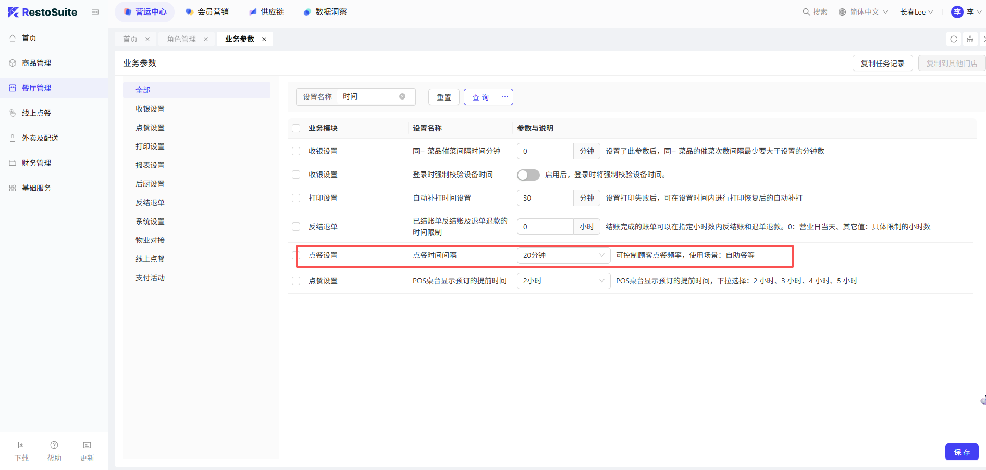
Task: Click the refresh icon at top right
Action: click(953, 39)
